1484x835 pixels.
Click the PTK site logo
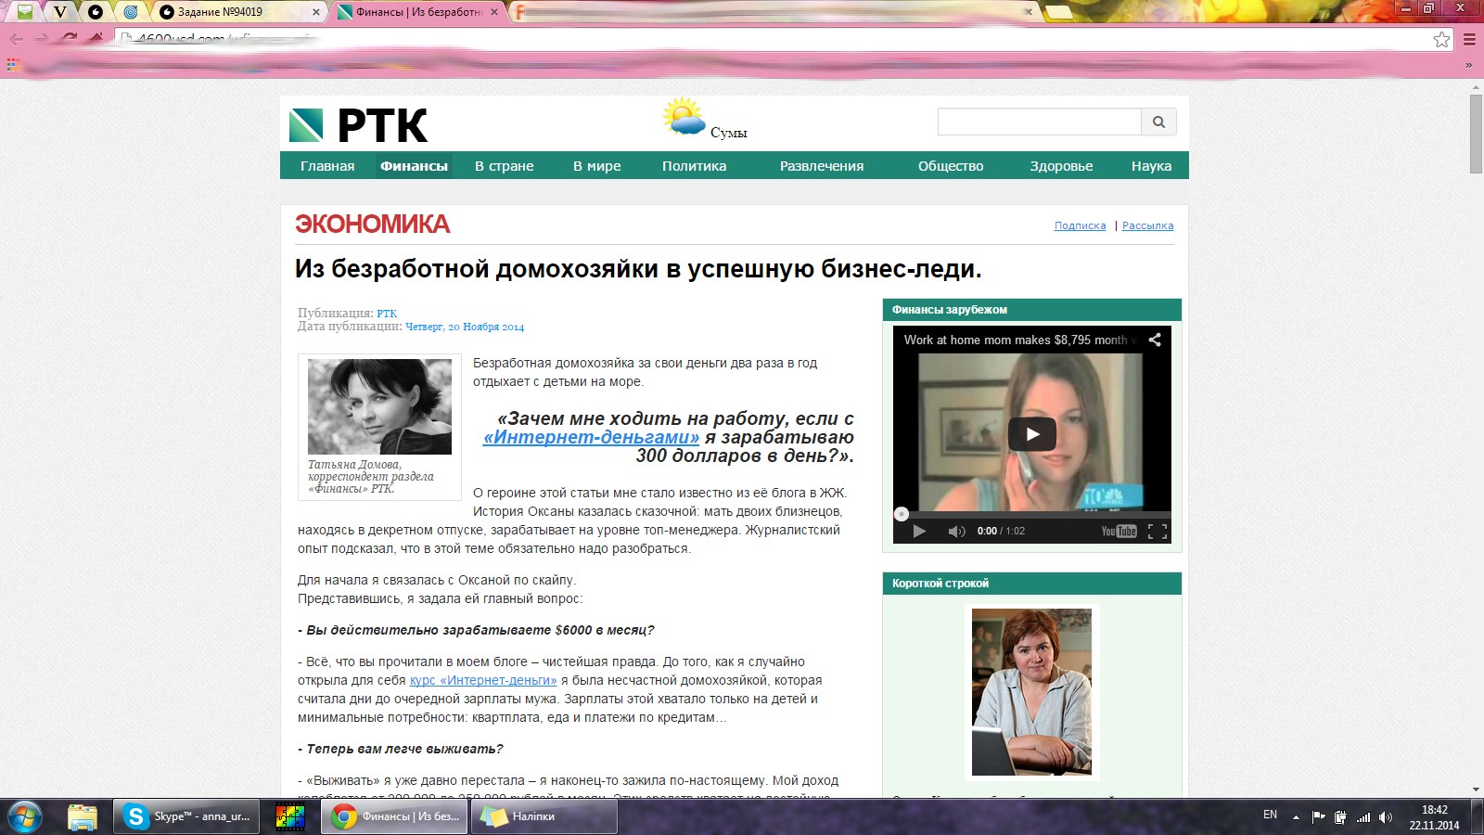pyautogui.click(x=358, y=125)
